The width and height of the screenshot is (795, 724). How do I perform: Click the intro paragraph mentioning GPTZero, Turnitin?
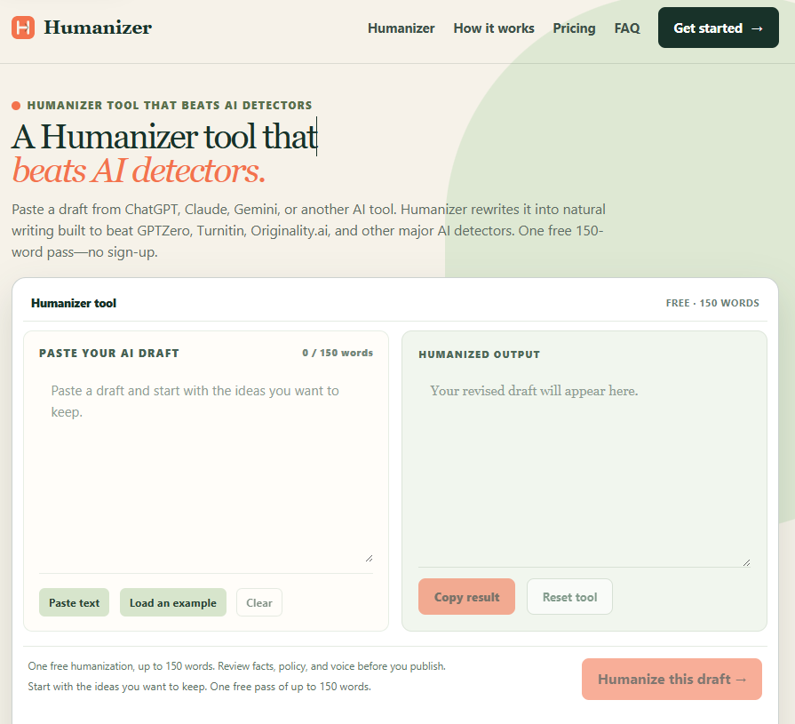click(308, 231)
